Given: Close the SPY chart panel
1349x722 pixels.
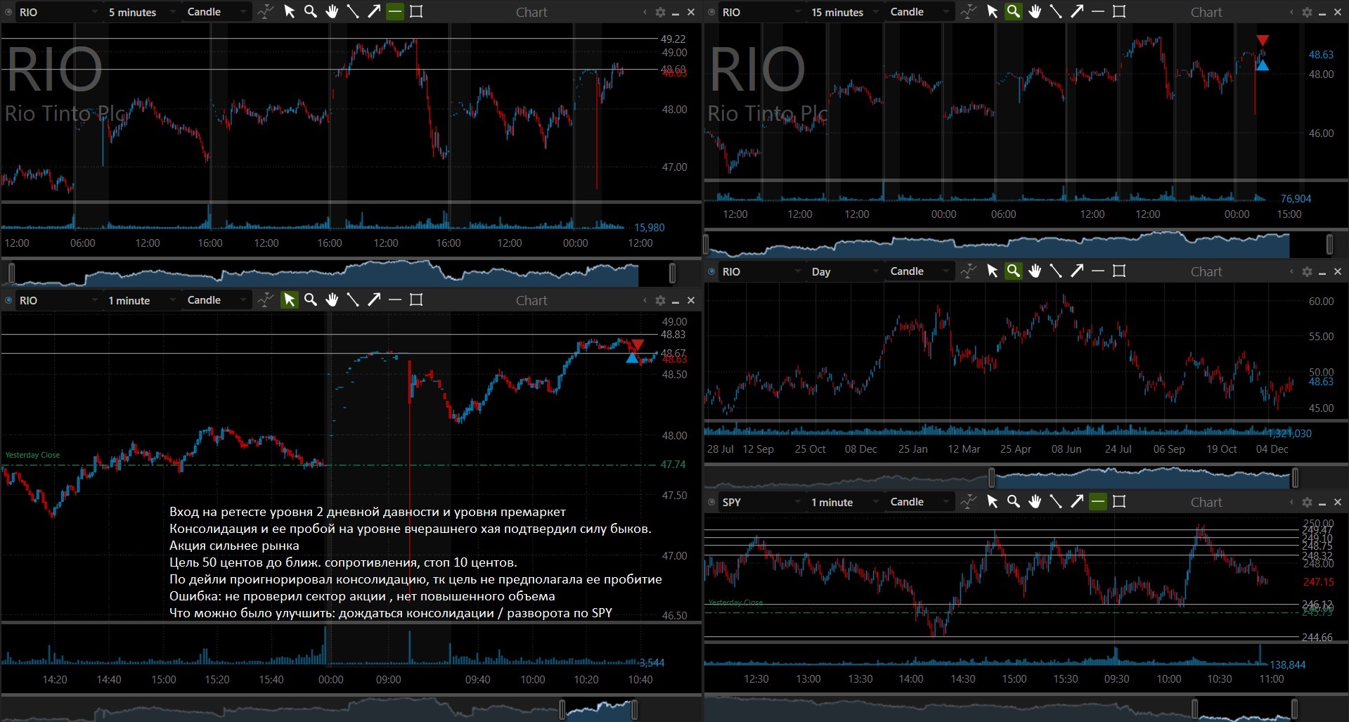Looking at the screenshot, I should (1338, 503).
